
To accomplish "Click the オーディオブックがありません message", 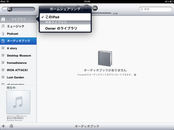I will (x=105, y=70).
